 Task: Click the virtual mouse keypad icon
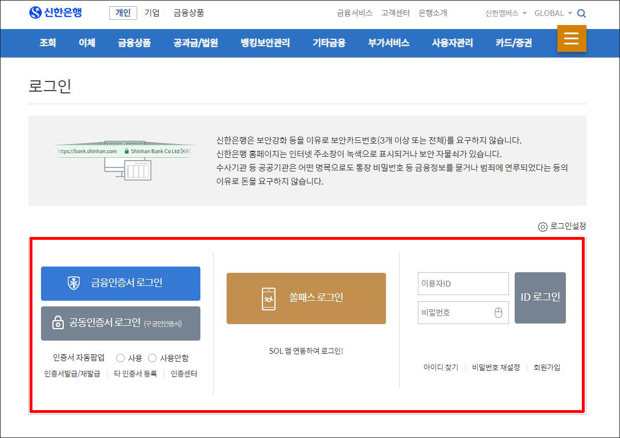point(498,313)
